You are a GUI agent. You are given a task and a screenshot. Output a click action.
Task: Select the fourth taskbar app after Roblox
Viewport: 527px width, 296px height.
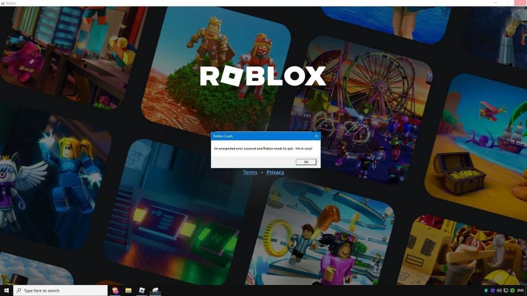pos(155,290)
